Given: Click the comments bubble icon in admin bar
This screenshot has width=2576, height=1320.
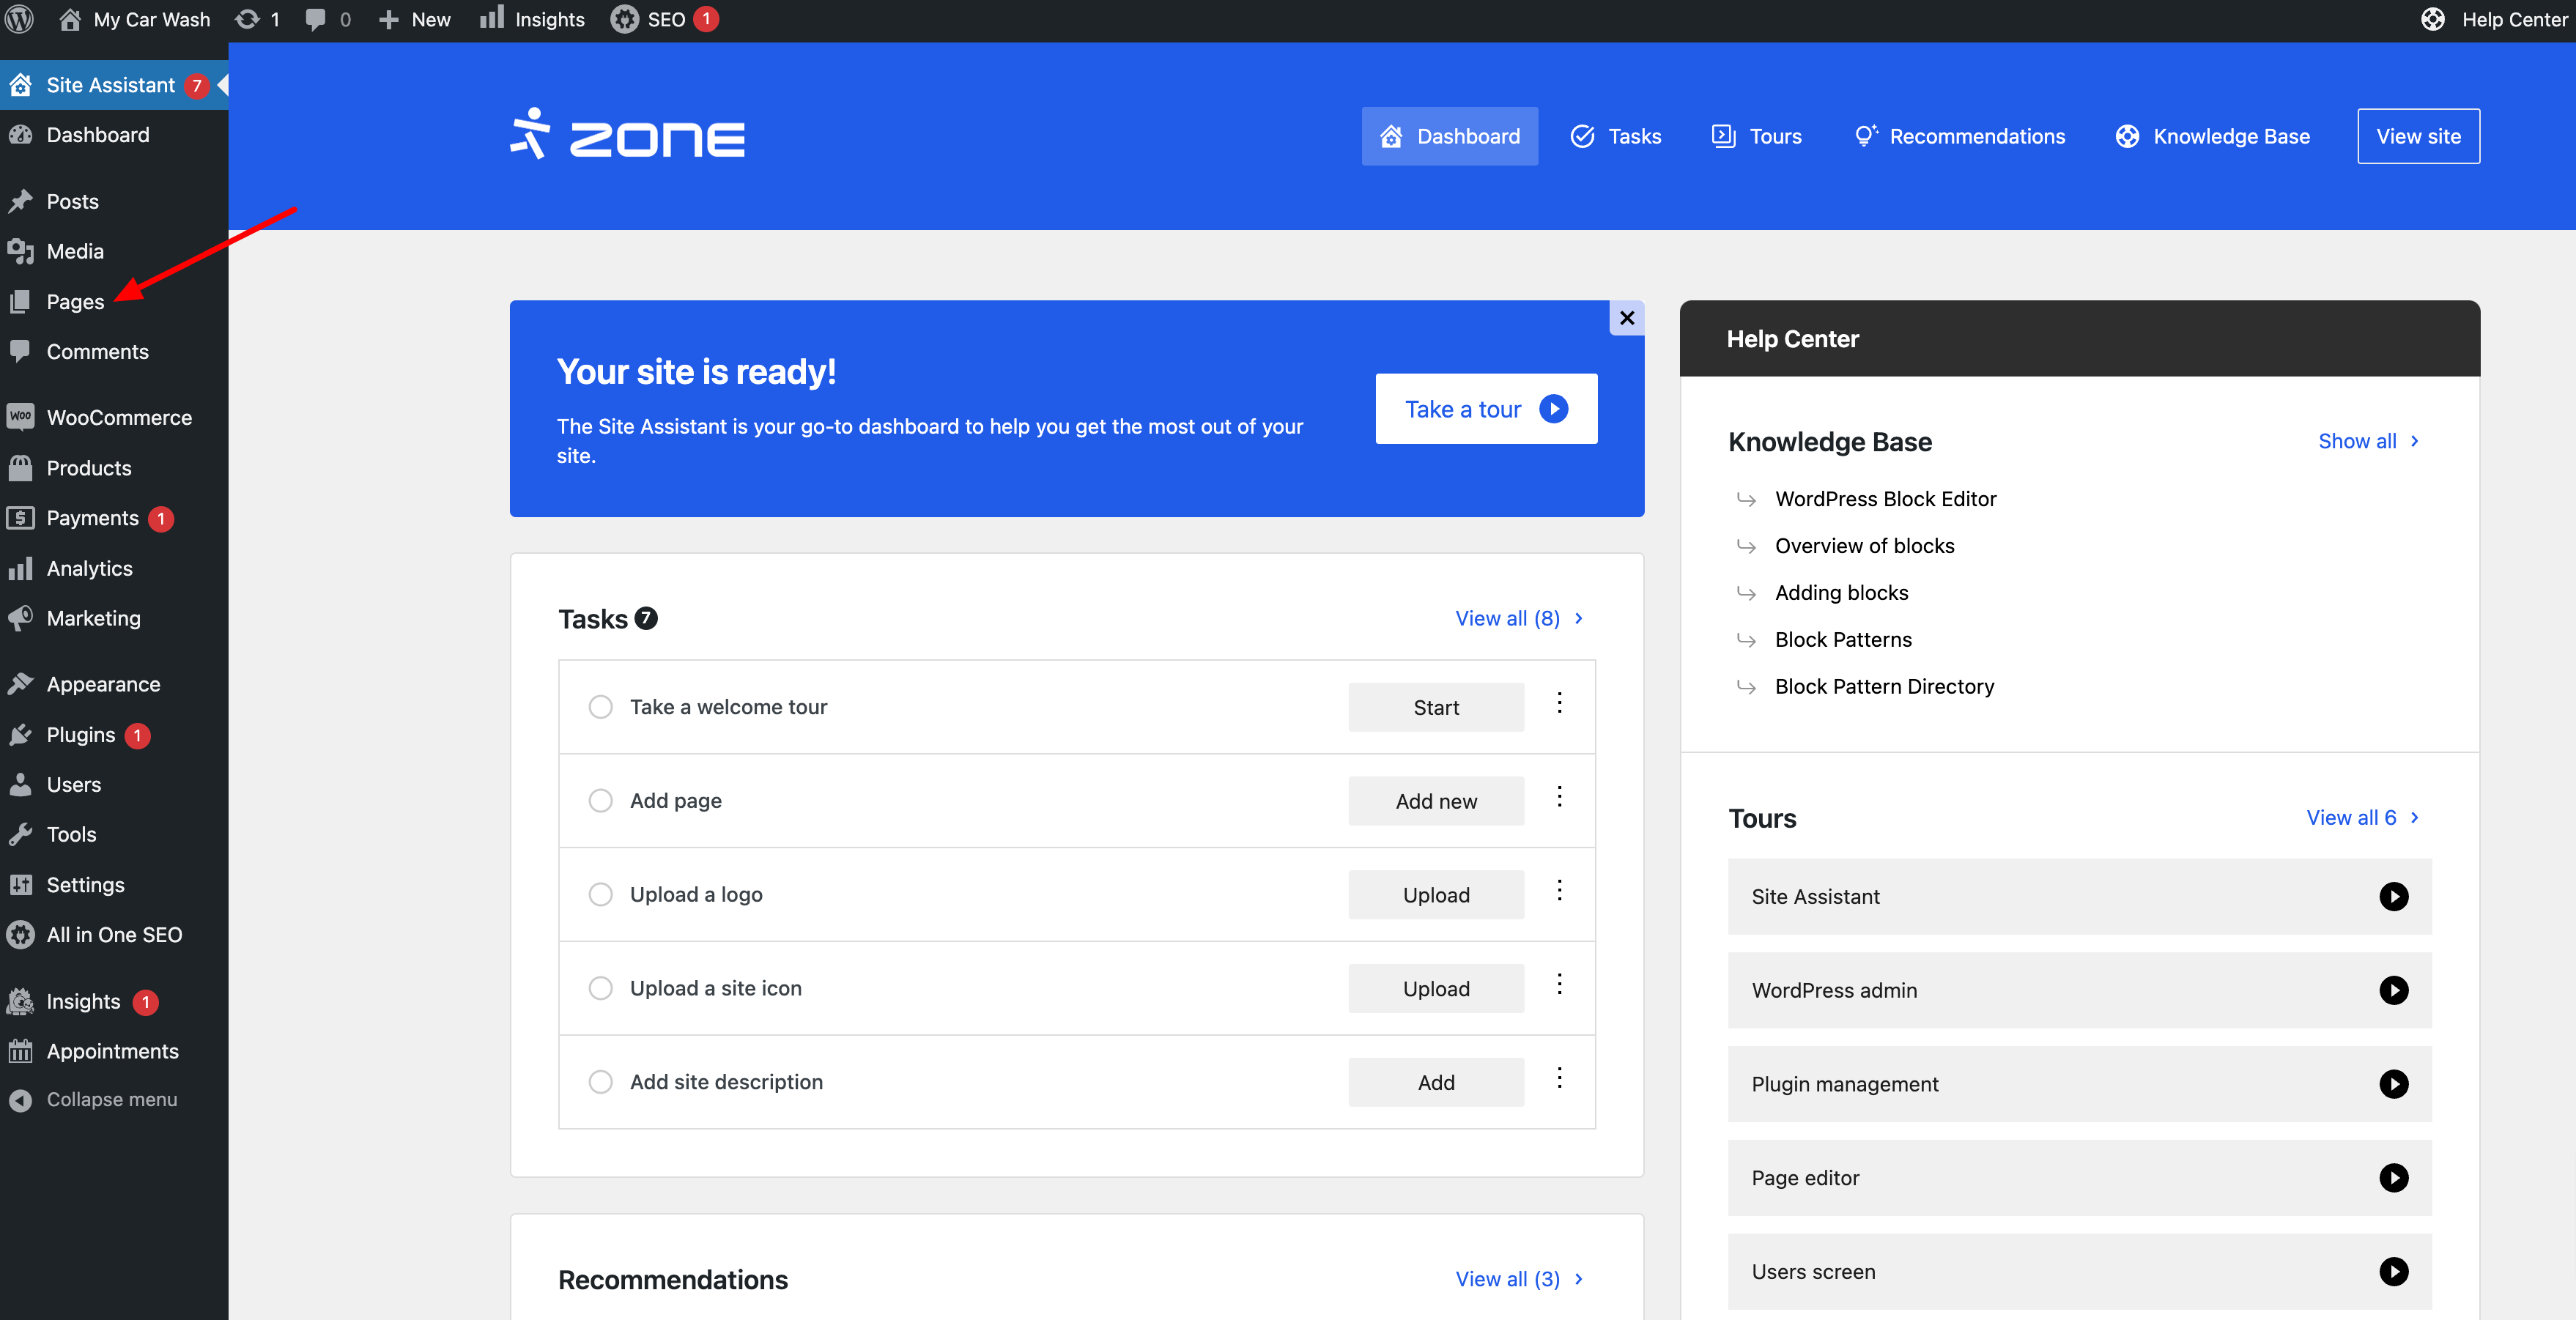Looking at the screenshot, I should [315, 19].
